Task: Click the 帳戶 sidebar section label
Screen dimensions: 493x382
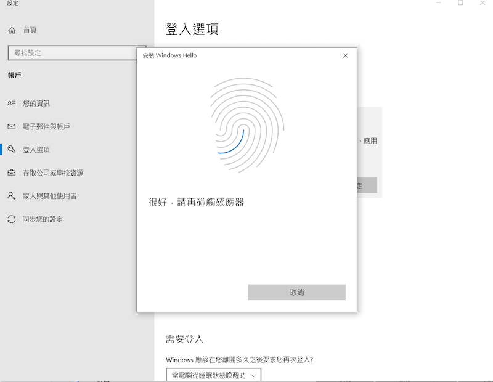Action: tap(14, 75)
